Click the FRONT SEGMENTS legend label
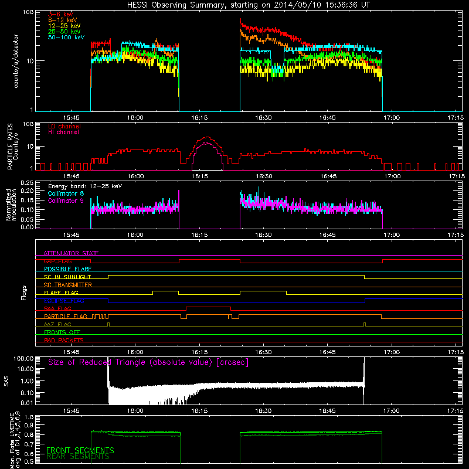The height and width of the screenshot is (469, 469). click(x=80, y=450)
